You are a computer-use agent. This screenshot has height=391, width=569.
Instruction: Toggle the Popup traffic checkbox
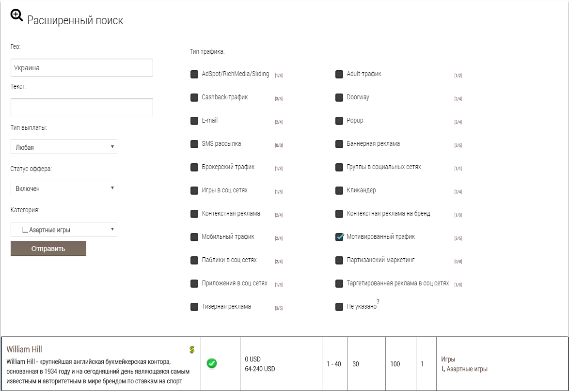coord(340,121)
